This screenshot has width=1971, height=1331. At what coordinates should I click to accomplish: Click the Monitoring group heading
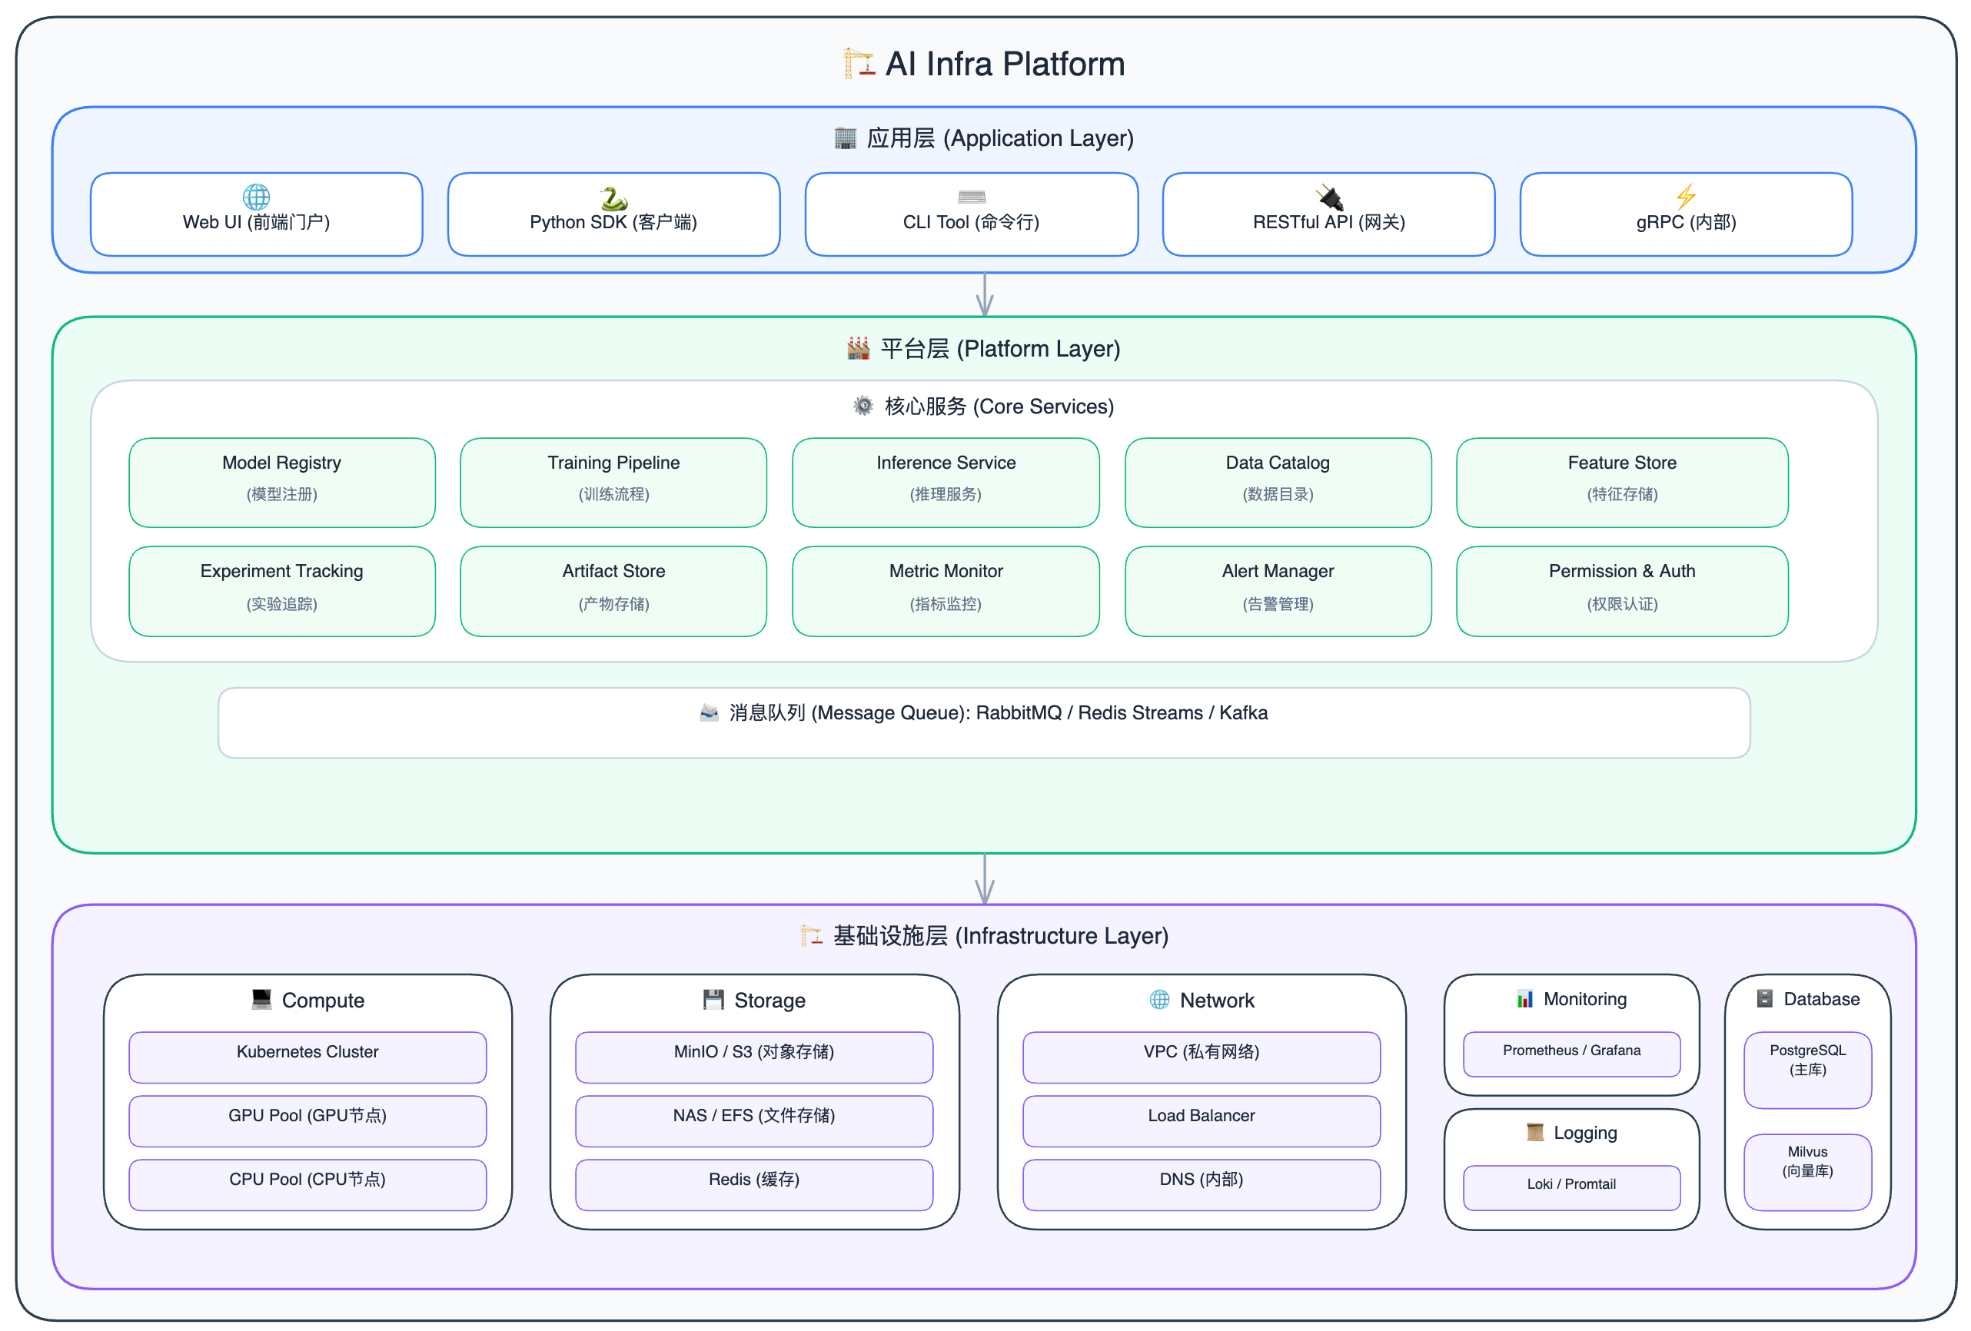click(1585, 999)
